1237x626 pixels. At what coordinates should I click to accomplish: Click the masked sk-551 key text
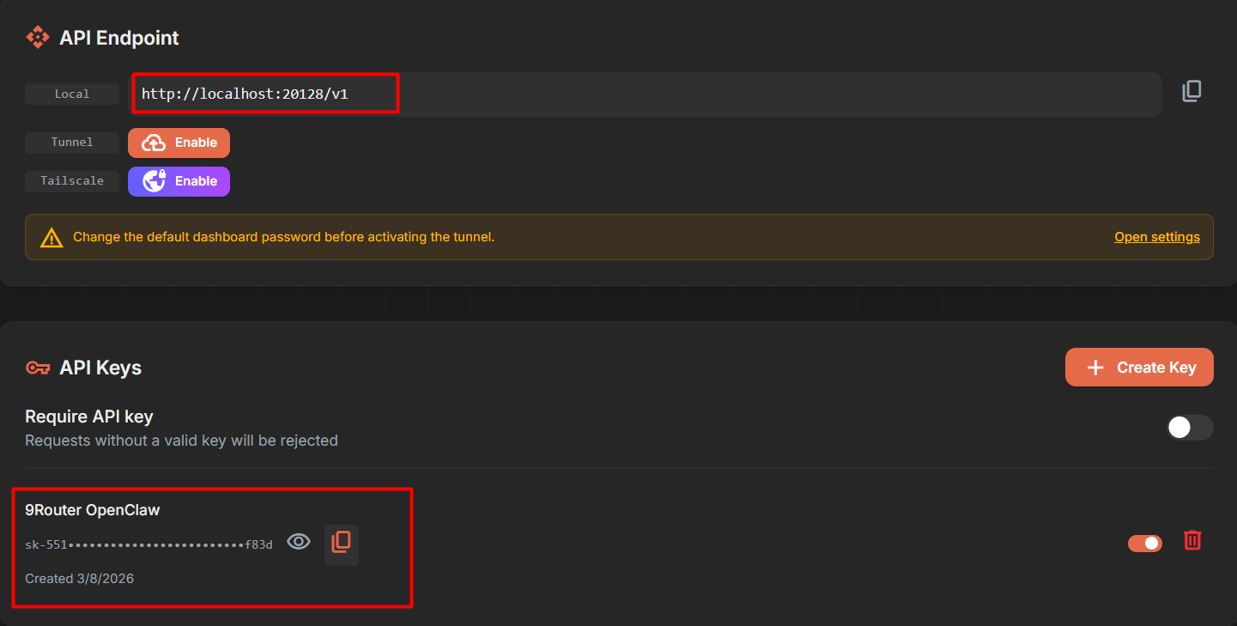click(149, 544)
